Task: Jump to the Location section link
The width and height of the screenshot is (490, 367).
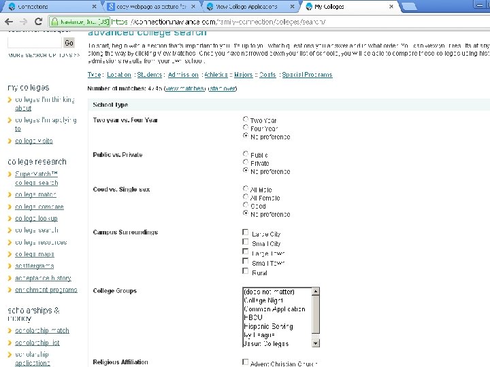Action: tap(118, 75)
